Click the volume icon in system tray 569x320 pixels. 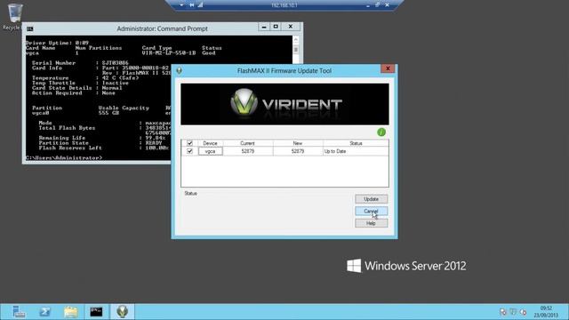pyautogui.click(x=523, y=312)
